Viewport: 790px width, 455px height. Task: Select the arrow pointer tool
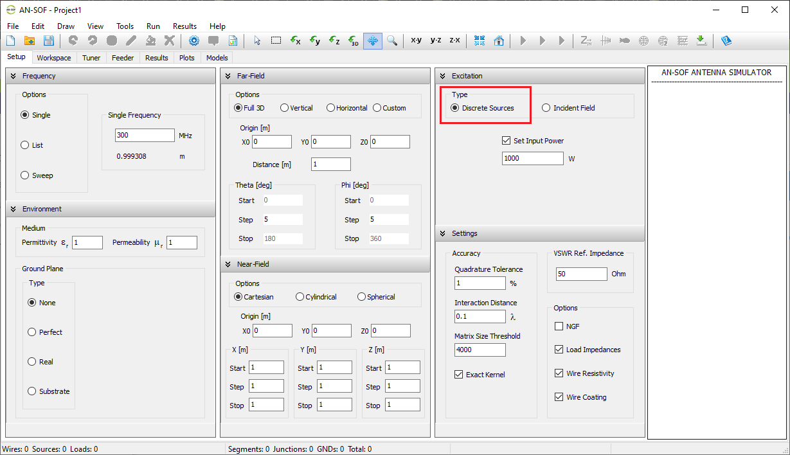pos(257,40)
